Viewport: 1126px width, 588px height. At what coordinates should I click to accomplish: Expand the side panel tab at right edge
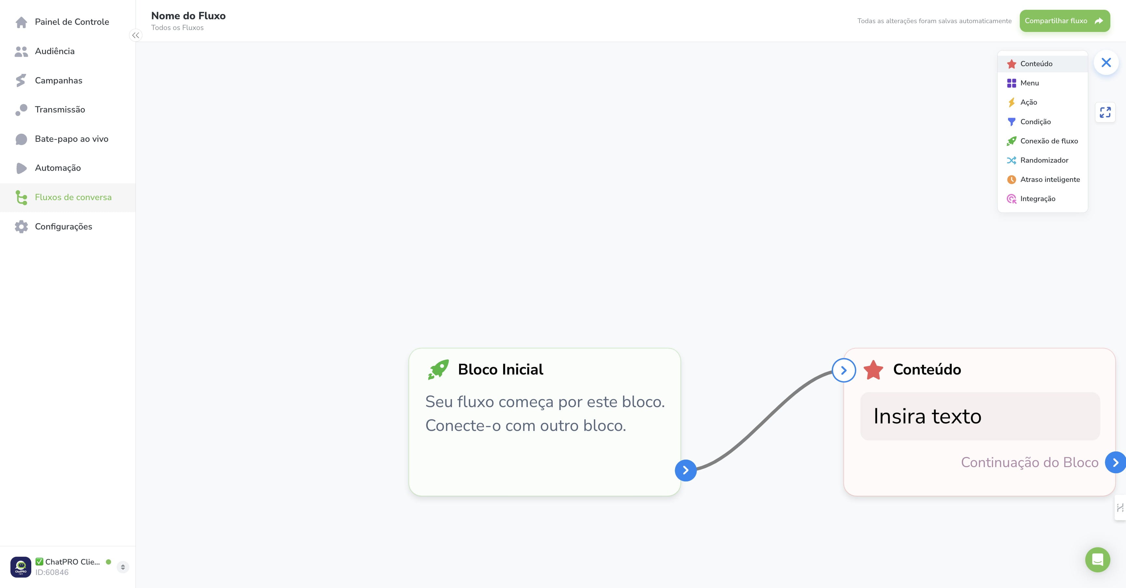coord(1120,507)
